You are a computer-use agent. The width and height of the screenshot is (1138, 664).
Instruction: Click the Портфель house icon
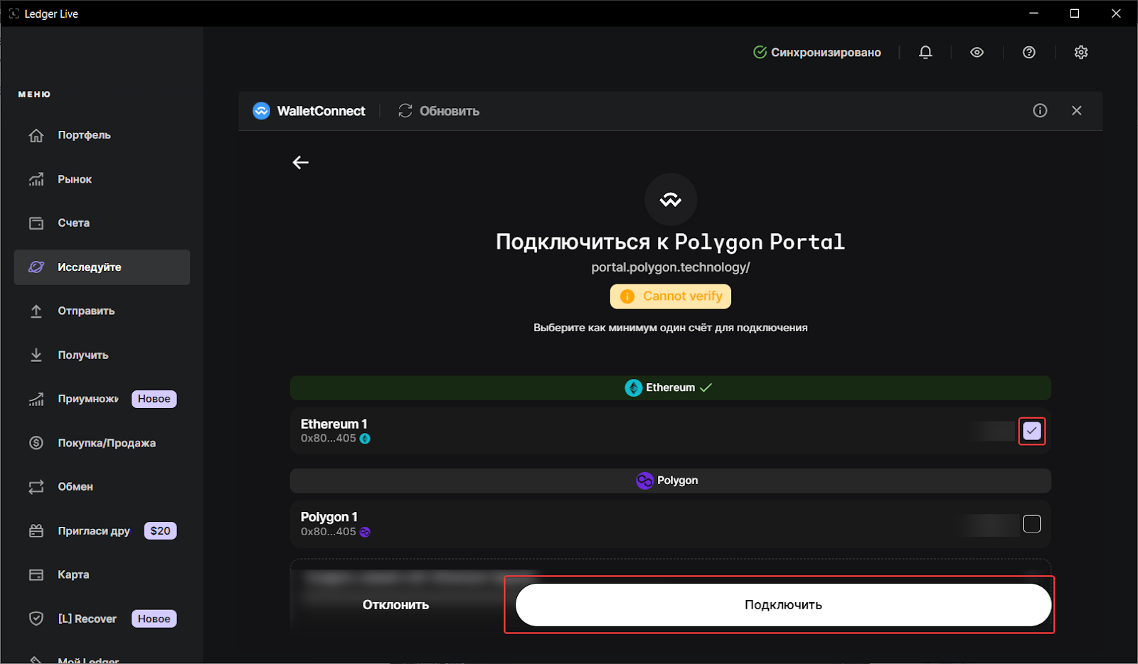pyautogui.click(x=36, y=135)
